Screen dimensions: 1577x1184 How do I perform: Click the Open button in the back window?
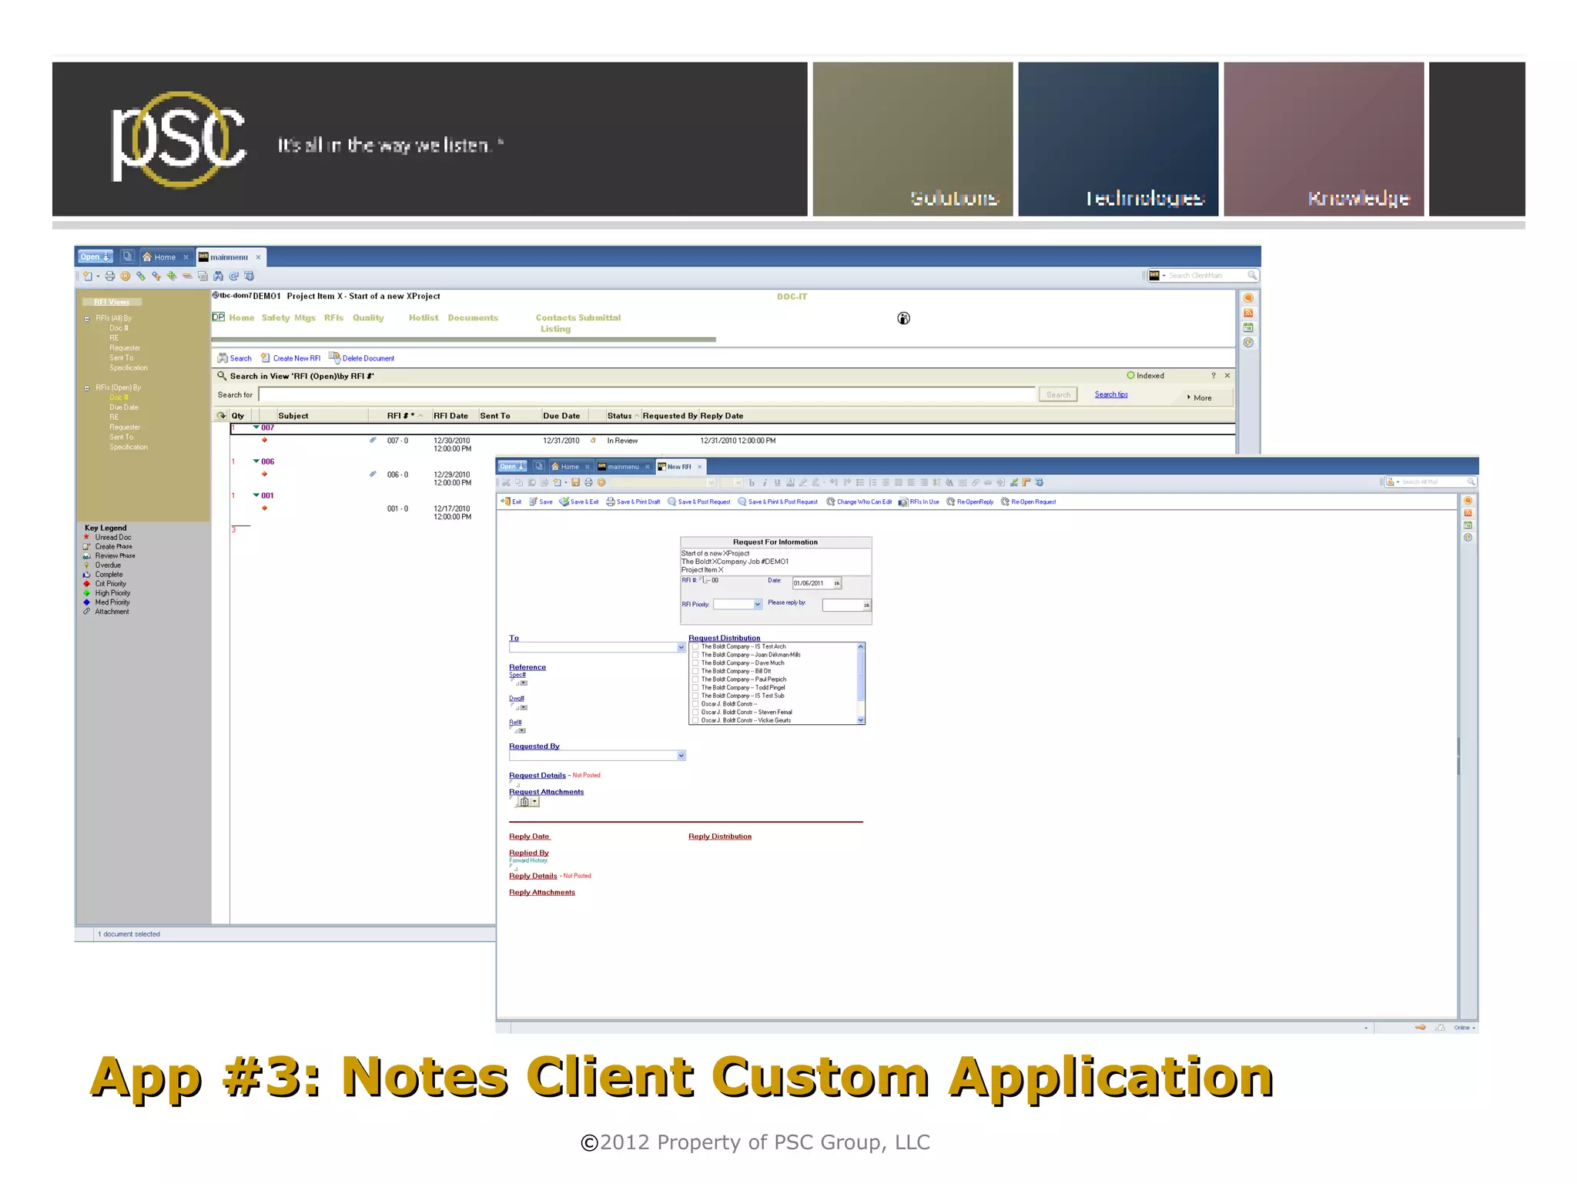pos(95,257)
